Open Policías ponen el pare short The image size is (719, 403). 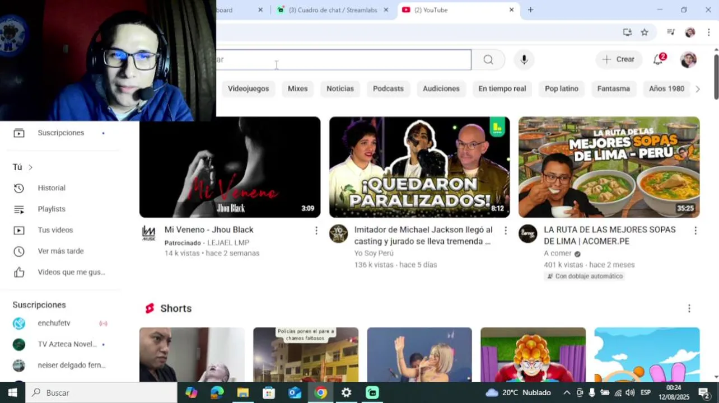pyautogui.click(x=306, y=354)
